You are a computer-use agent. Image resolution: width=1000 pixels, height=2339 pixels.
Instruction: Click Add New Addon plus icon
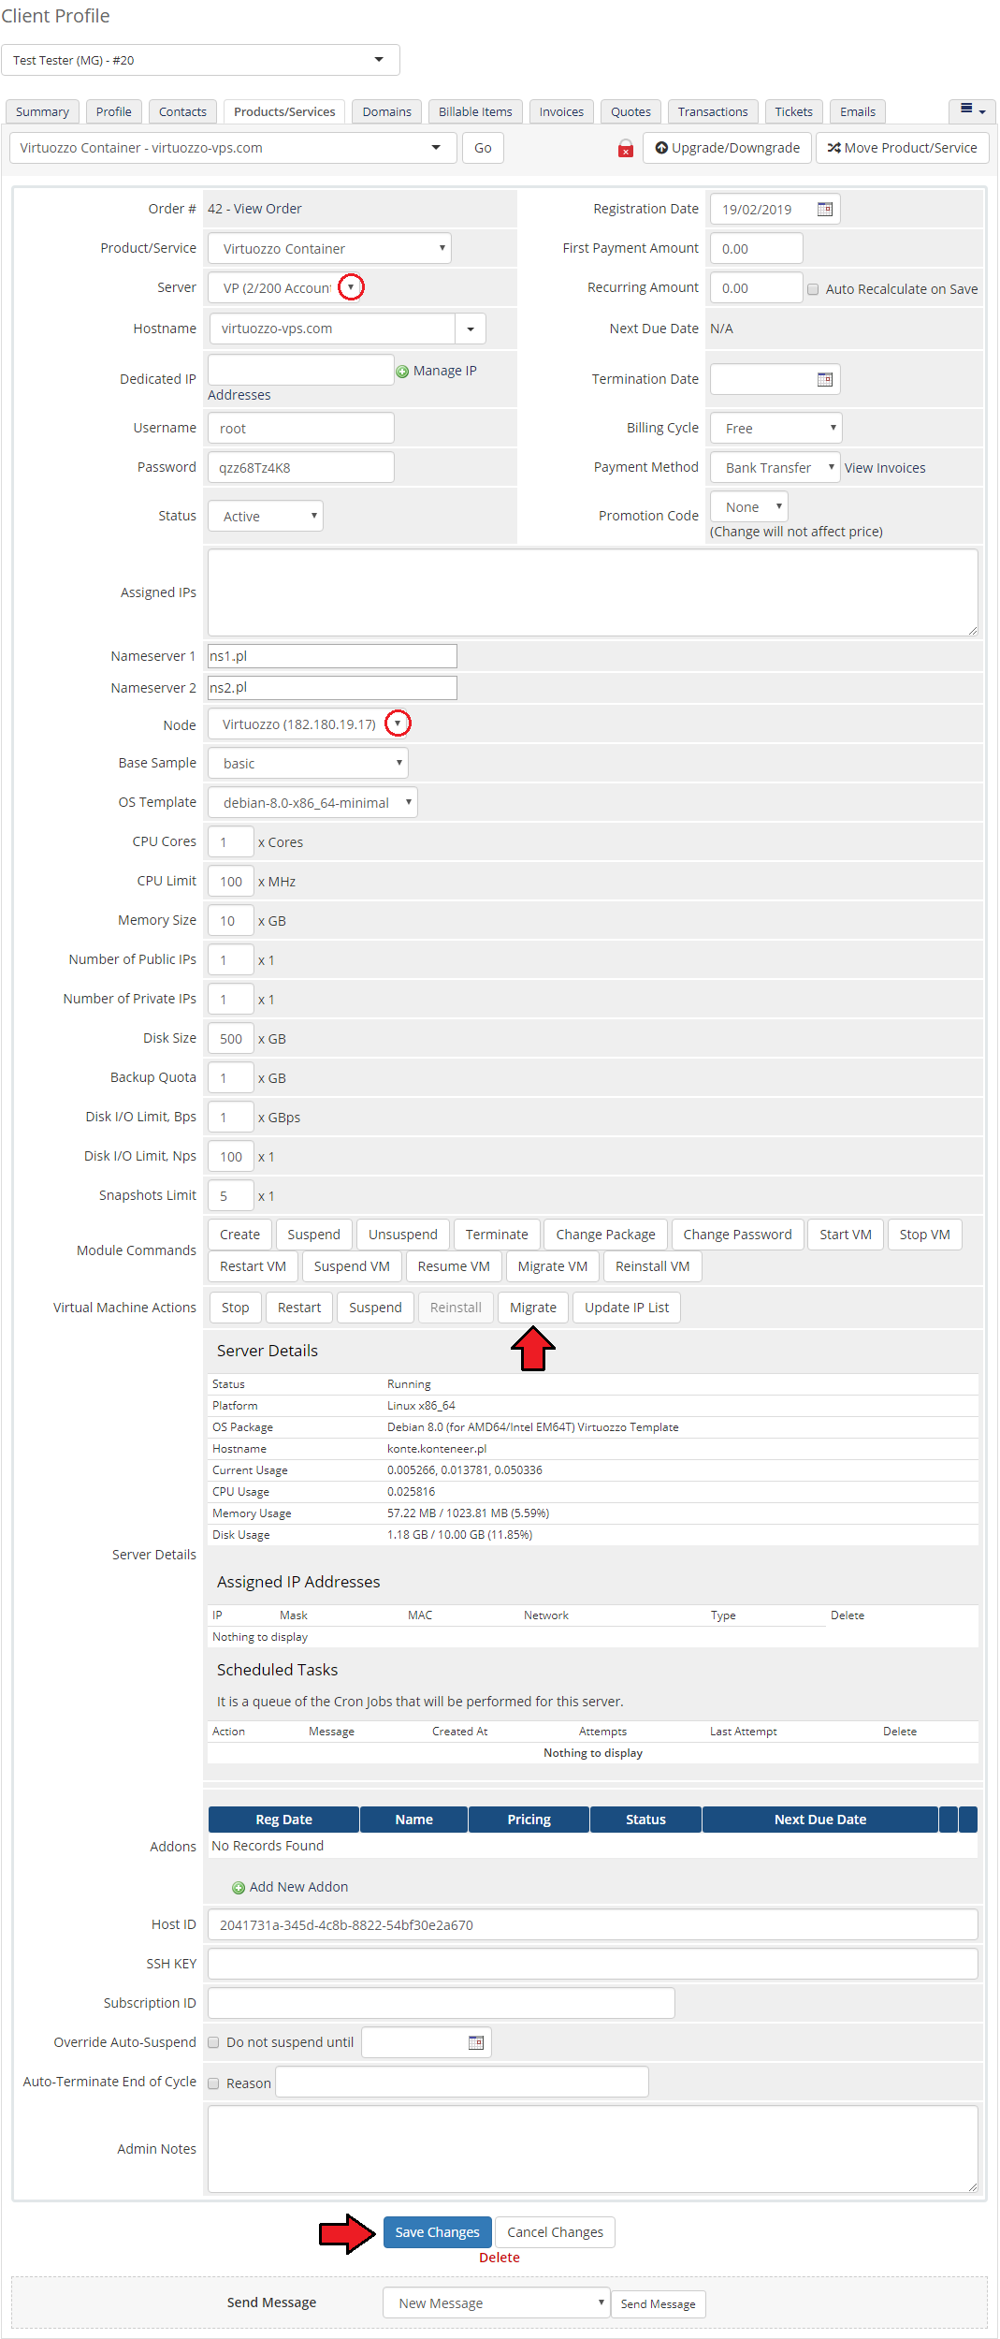click(x=239, y=1888)
